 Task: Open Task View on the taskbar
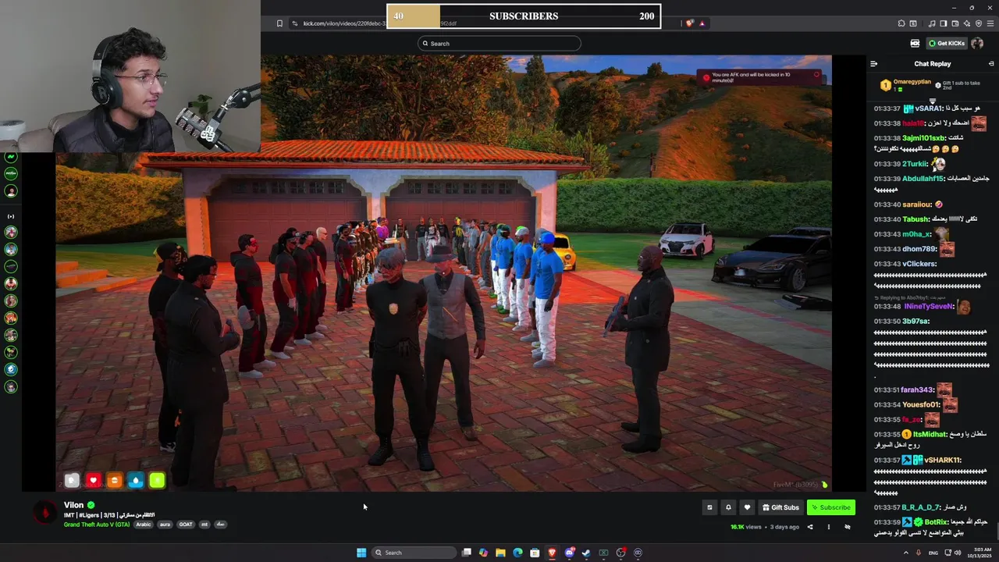[467, 553]
